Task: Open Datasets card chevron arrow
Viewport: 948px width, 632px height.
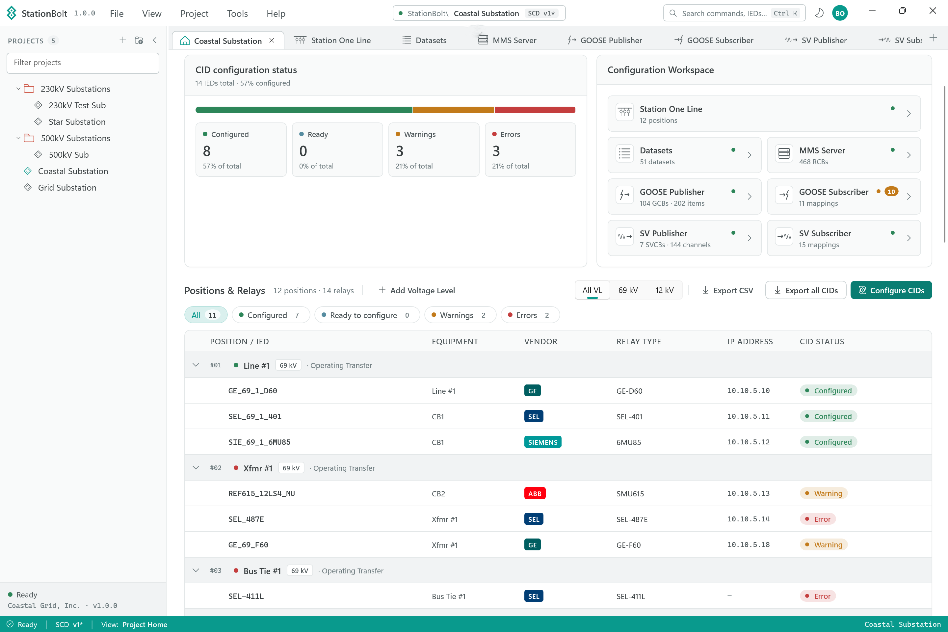Action: [x=749, y=155]
